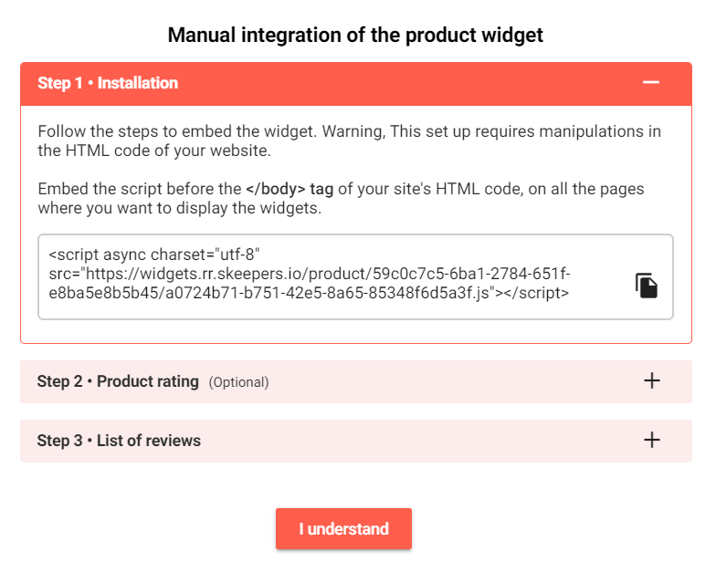The width and height of the screenshot is (716, 572).
Task: Open the "Step 2 • Product rating" section label
Action: tap(118, 381)
